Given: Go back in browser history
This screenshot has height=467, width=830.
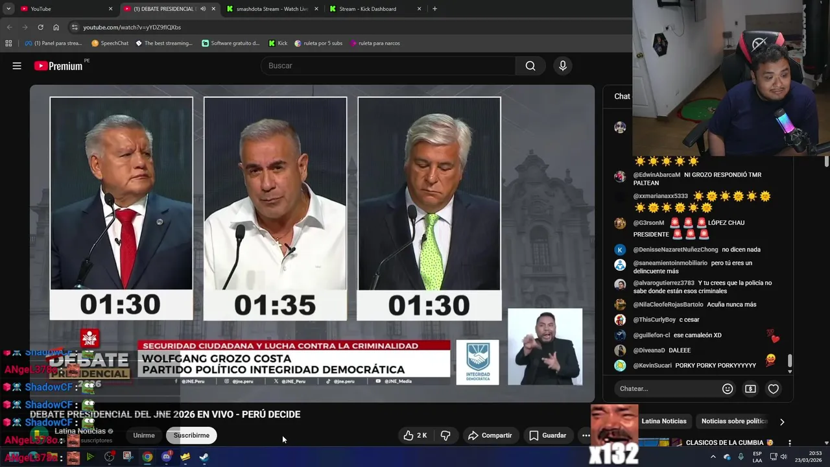Looking at the screenshot, I should tap(9, 27).
